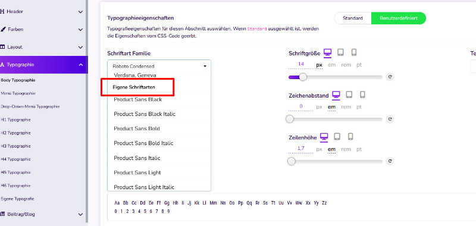Click the Layout icon in sidebar
This screenshot has height=226, width=476.
(x=2, y=47)
